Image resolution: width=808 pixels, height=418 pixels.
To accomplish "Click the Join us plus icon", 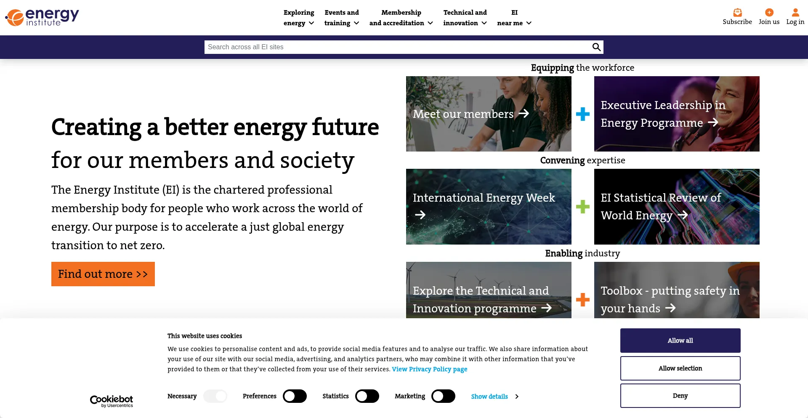I will click(769, 13).
